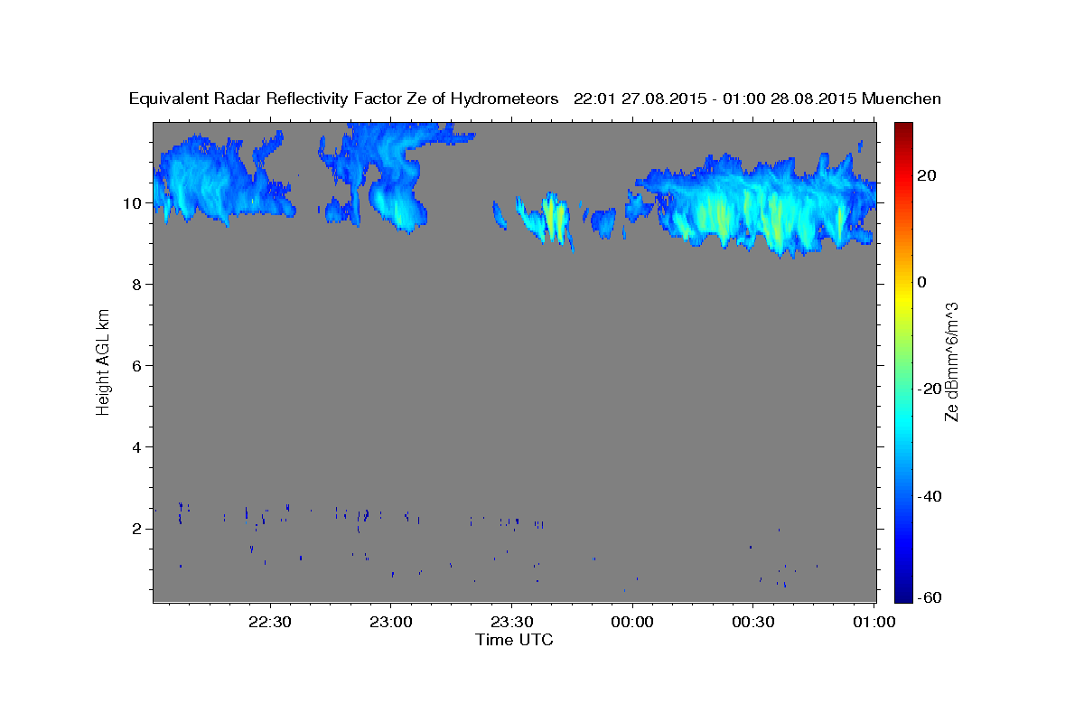Click the colorbar value '20'
Image resolution: width=1084 pixels, height=723 pixels.
point(927,175)
